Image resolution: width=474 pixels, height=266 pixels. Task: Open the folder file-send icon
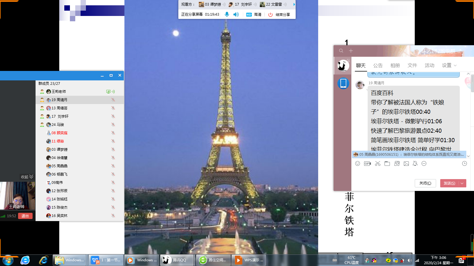pos(387,163)
